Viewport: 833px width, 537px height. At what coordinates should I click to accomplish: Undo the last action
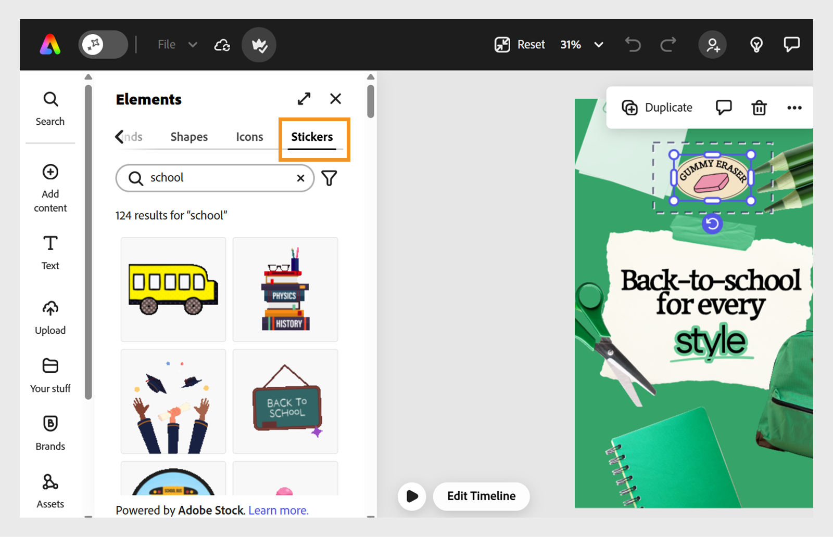point(633,45)
